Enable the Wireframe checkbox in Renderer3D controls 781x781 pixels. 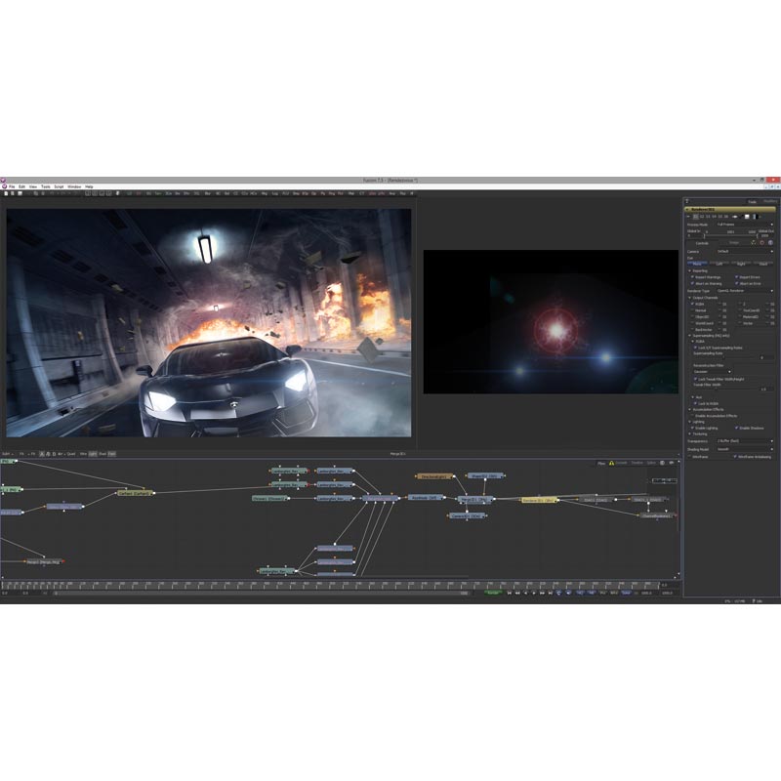click(689, 454)
